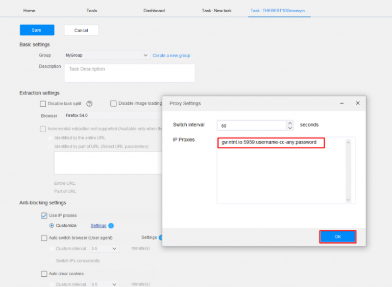The width and height of the screenshot is (392, 287).
Task: Click Settings beside Auto switch browser
Action: pyautogui.click(x=149, y=237)
